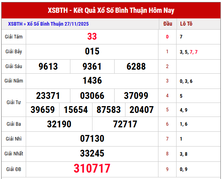Image resolution: width=222 pixels, height=179 pixels.
Task: Click the Giải Ba label
Action: pos(14,124)
